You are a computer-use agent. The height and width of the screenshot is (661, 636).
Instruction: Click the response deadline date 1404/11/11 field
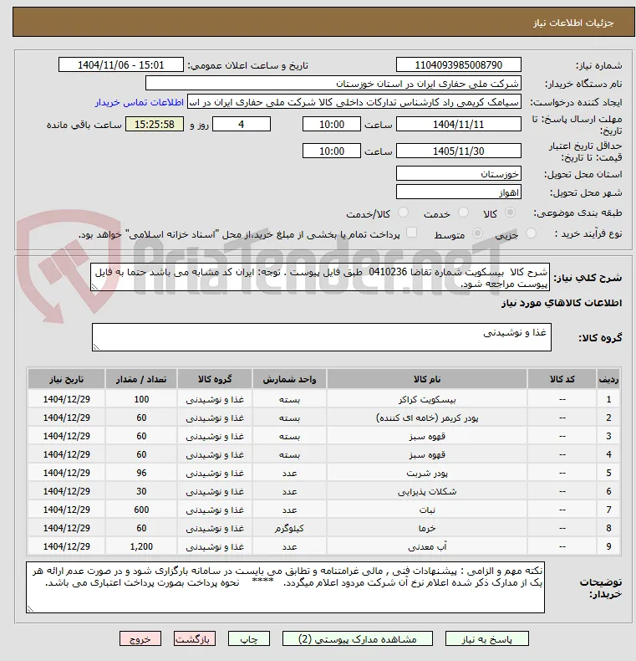tap(459, 125)
